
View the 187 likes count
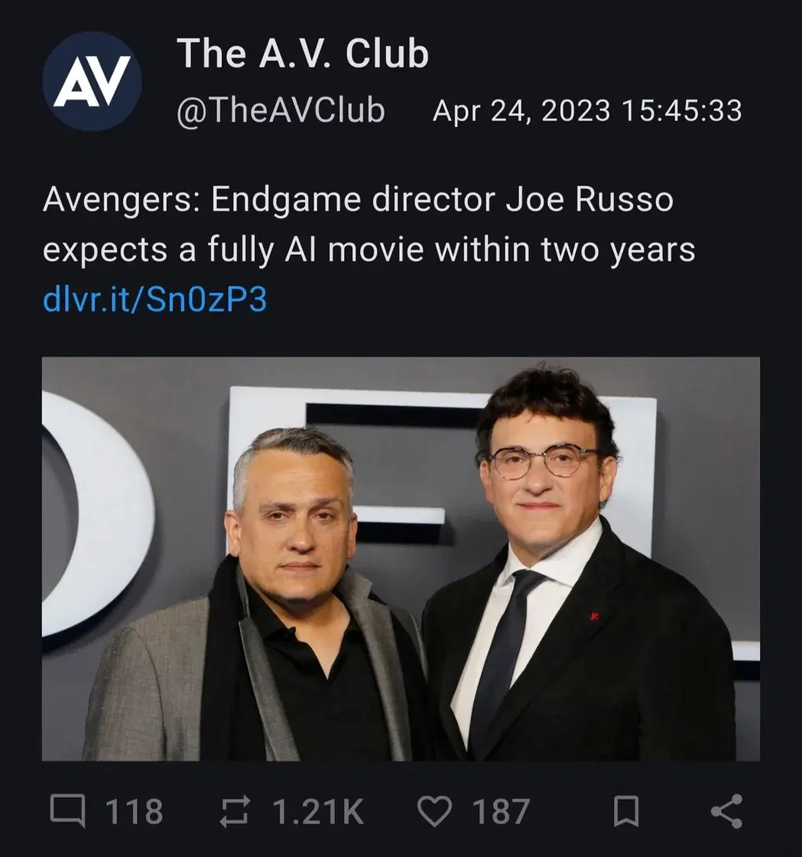[x=502, y=811]
